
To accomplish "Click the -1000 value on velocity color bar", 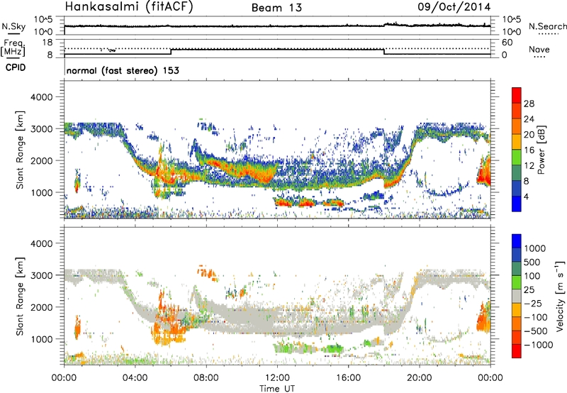I will [539, 345].
